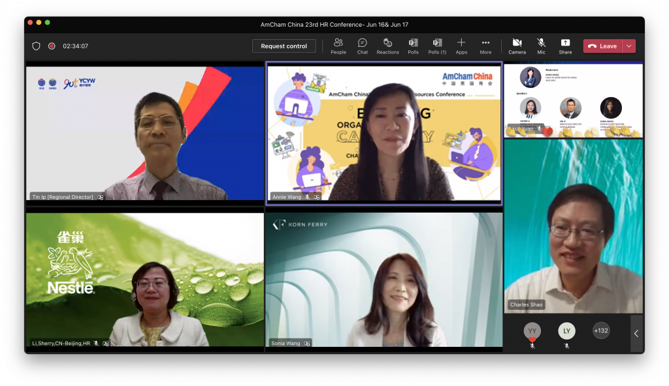The height and width of the screenshot is (386, 669).
Task: Open the meeting Chat panel
Action: tap(362, 46)
